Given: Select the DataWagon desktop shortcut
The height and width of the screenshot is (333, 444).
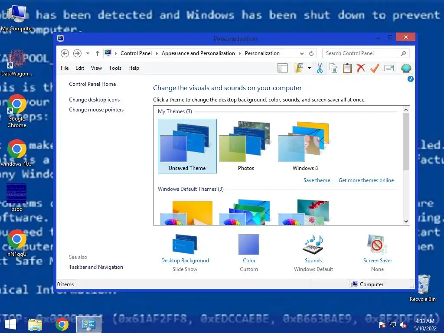Looking at the screenshot, I should [x=16, y=63].
